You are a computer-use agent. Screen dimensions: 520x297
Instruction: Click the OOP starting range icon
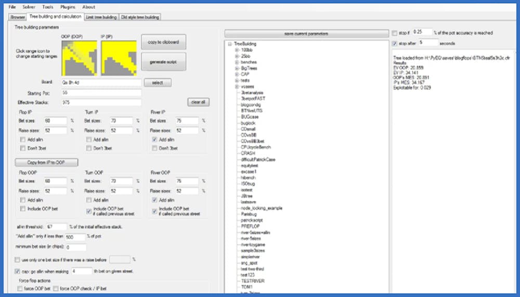tap(80, 58)
